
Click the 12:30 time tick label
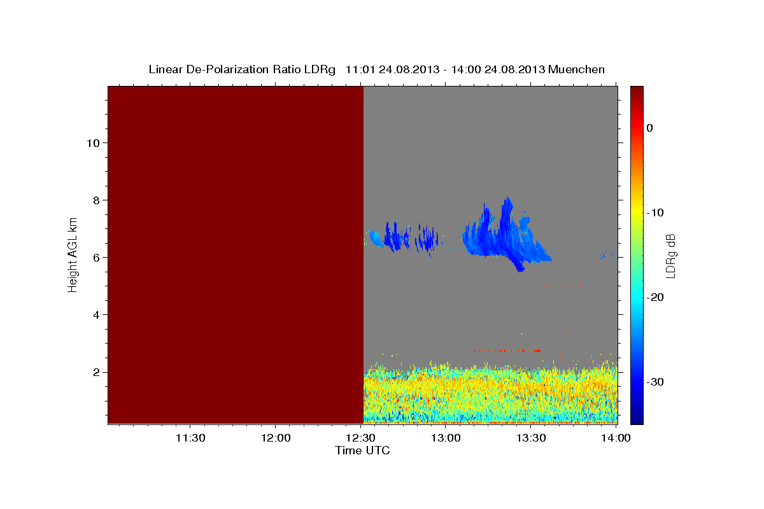(x=360, y=438)
